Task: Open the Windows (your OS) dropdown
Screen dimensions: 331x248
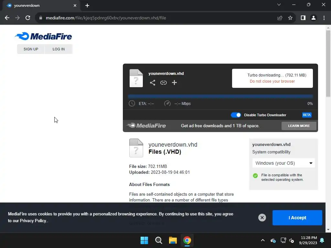Action: [x=283, y=163]
